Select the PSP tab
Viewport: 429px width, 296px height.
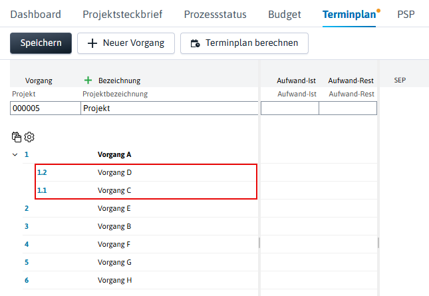pyautogui.click(x=406, y=15)
